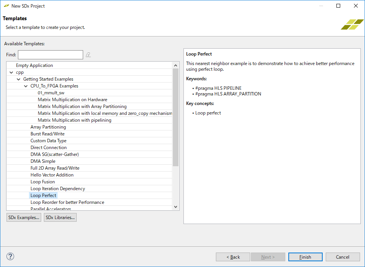Screen dimensions: 365x267
Task: Click the help question mark icon
Action: tap(10, 256)
